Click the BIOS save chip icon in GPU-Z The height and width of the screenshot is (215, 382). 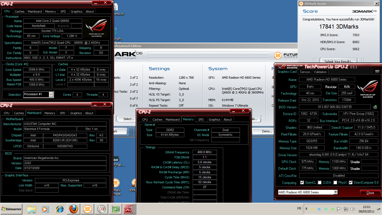tap(375, 107)
